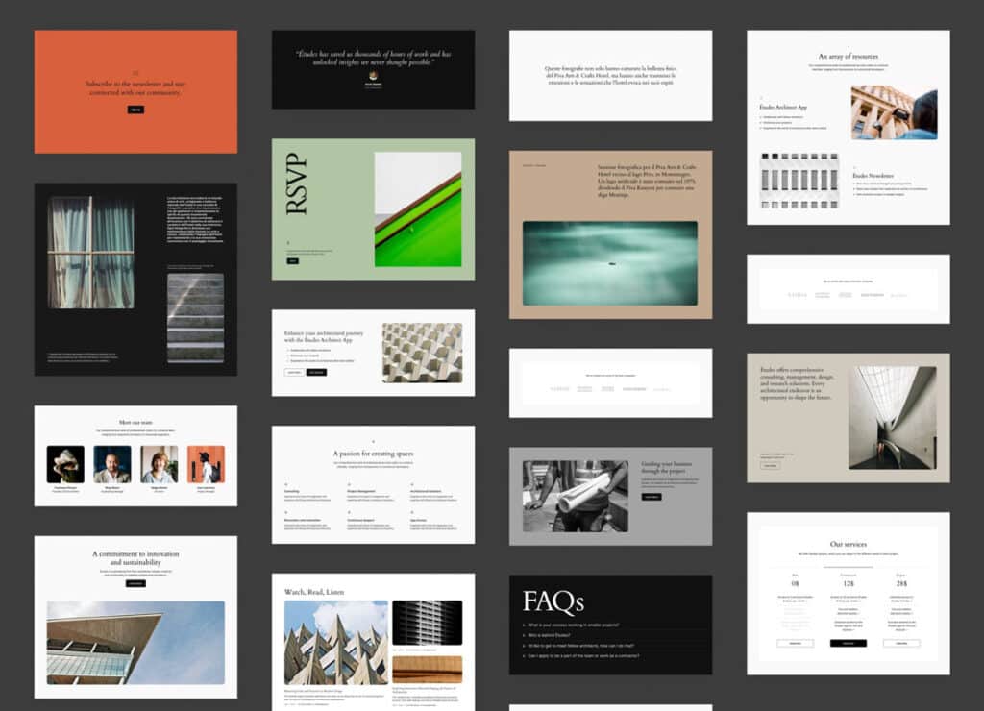Click the button under the innovation and sustainability heading
Viewport: 984px width, 711px height.
135,583
